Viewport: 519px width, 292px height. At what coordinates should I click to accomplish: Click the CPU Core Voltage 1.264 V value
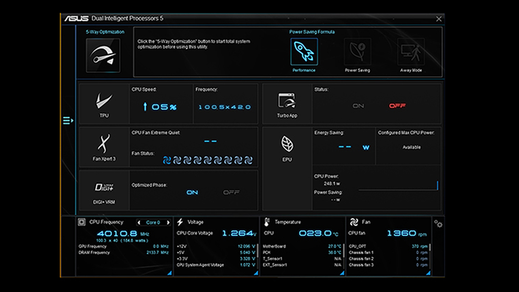(239, 233)
